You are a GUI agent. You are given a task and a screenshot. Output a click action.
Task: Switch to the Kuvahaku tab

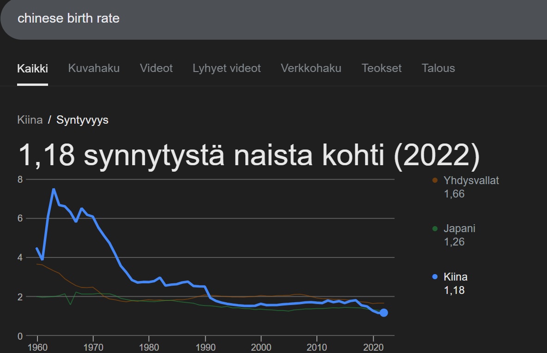pos(94,68)
